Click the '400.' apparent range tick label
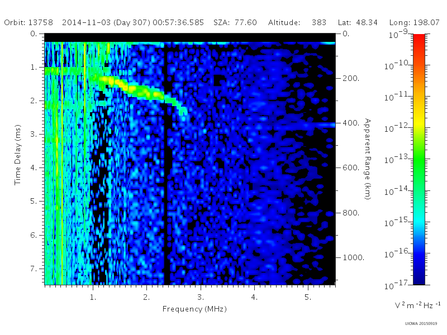The height and width of the screenshot is (335, 447). tap(351, 123)
